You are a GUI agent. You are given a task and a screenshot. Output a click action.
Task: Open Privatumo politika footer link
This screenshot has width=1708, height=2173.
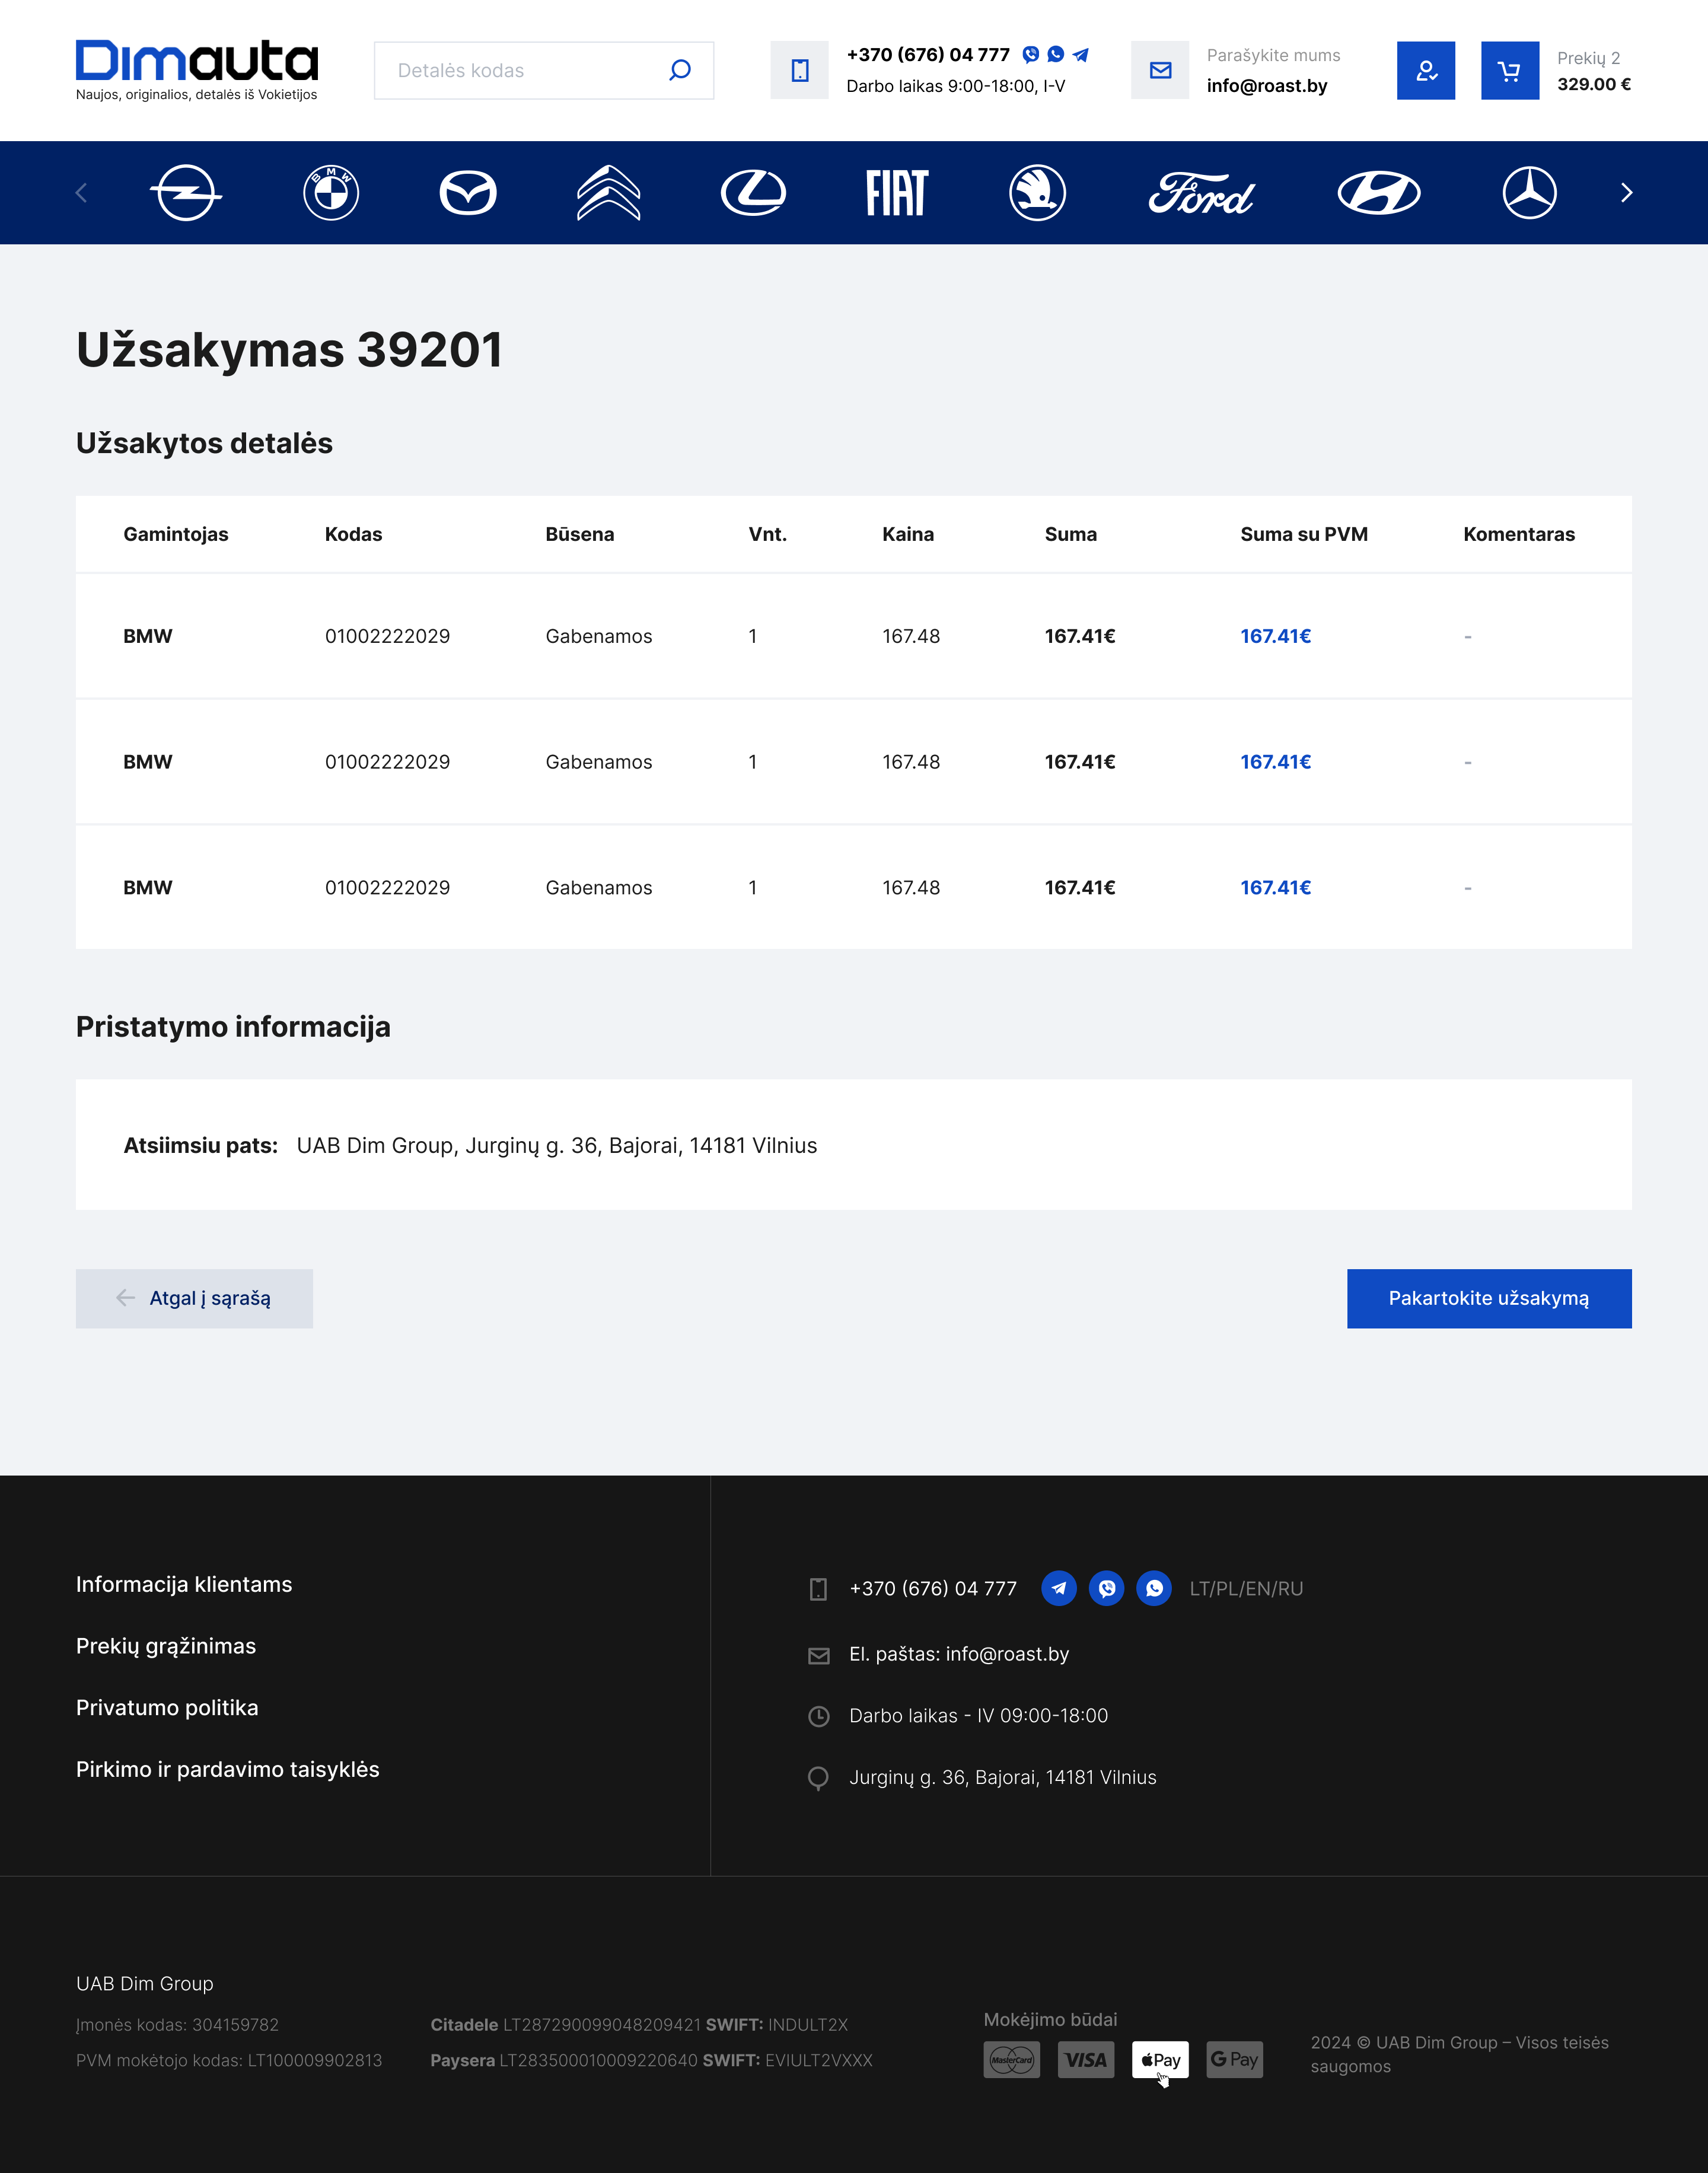(x=167, y=1708)
